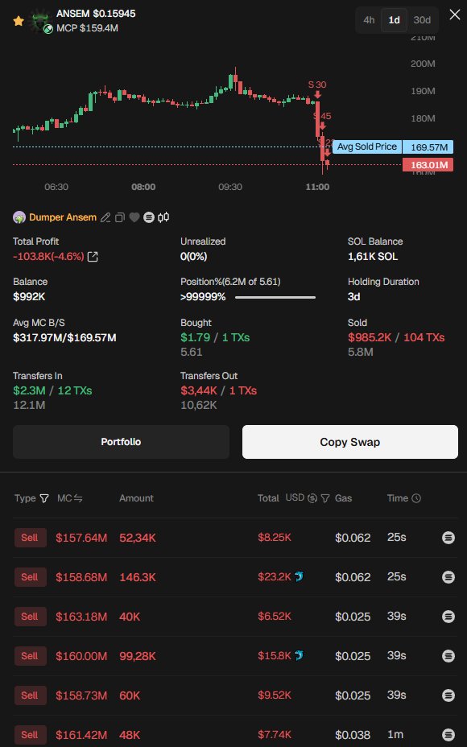
Task: Click the Copy Swap button
Action: 350,442
